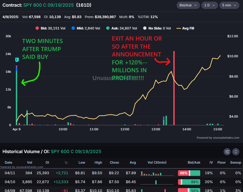
Task: Toggle the No Side legend series
Action: [x=157, y=28]
